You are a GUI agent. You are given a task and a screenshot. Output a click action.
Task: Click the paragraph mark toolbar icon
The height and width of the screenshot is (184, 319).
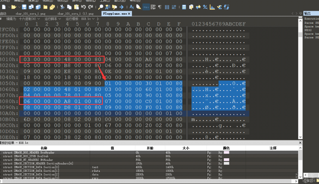159,7
